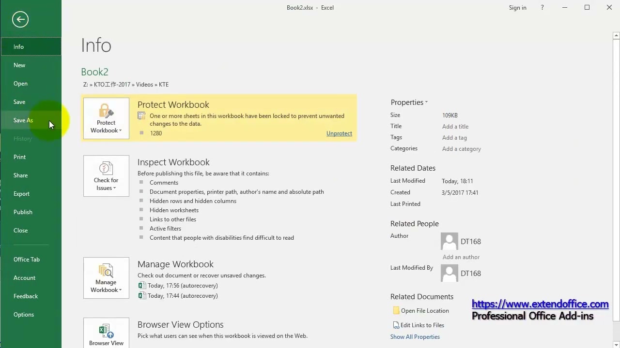Screen dimensions: 620x348
Task: Click Add an author field
Action: coord(461,257)
